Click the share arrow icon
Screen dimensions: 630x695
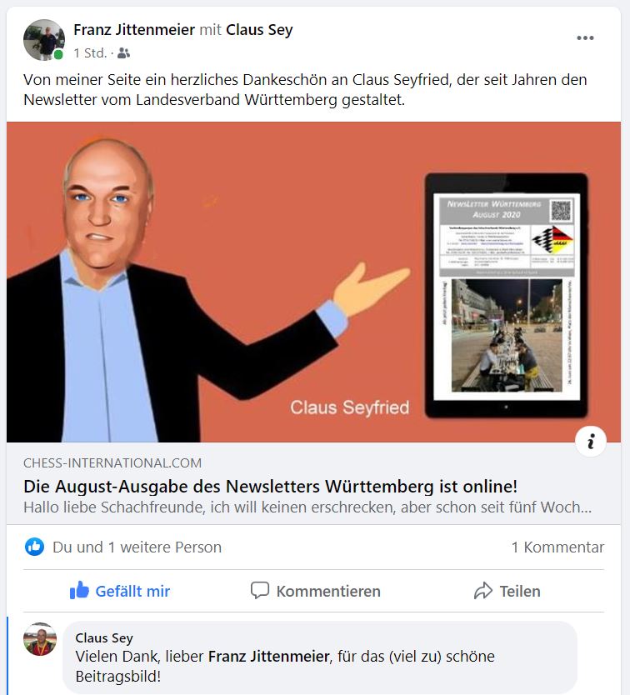(x=483, y=590)
